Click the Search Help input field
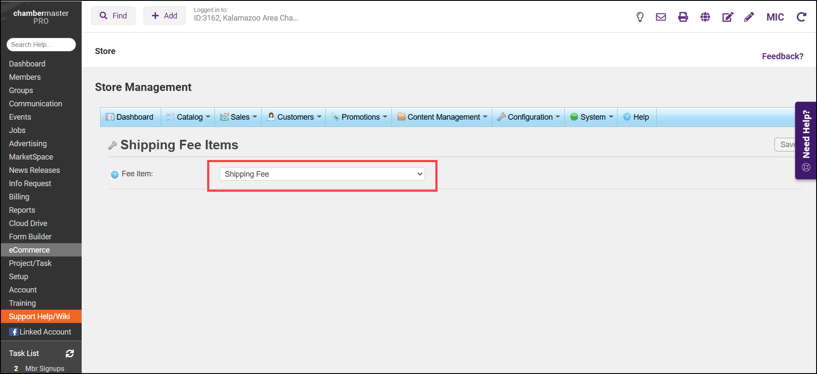The width and height of the screenshot is (817, 374). [41, 45]
